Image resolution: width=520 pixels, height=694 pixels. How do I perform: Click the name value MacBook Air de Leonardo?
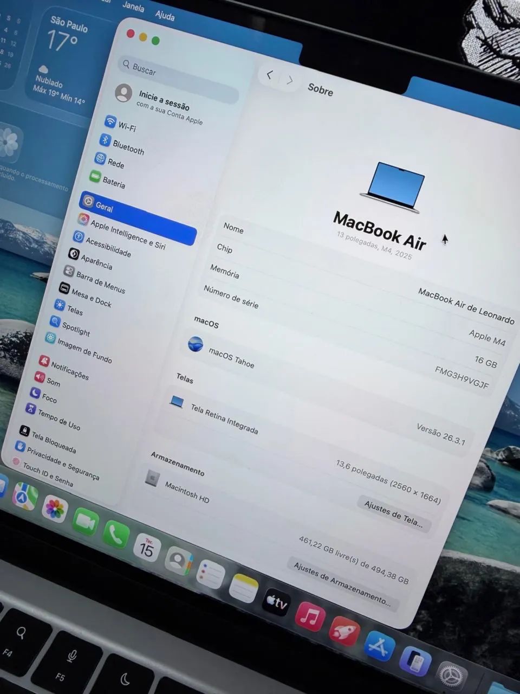click(x=466, y=306)
